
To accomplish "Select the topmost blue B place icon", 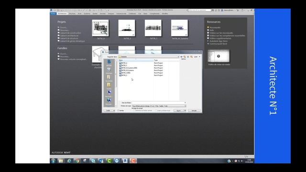I will pyautogui.click(x=109, y=62).
